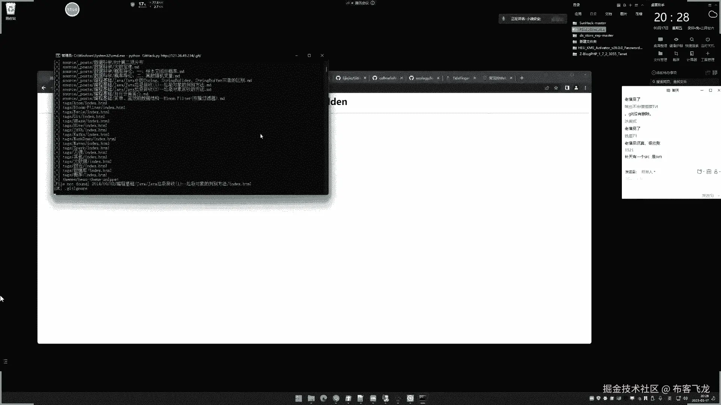This screenshot has height=405, width=721.
Task: Bookmark page with browser star icon
Action: point(556,88)
